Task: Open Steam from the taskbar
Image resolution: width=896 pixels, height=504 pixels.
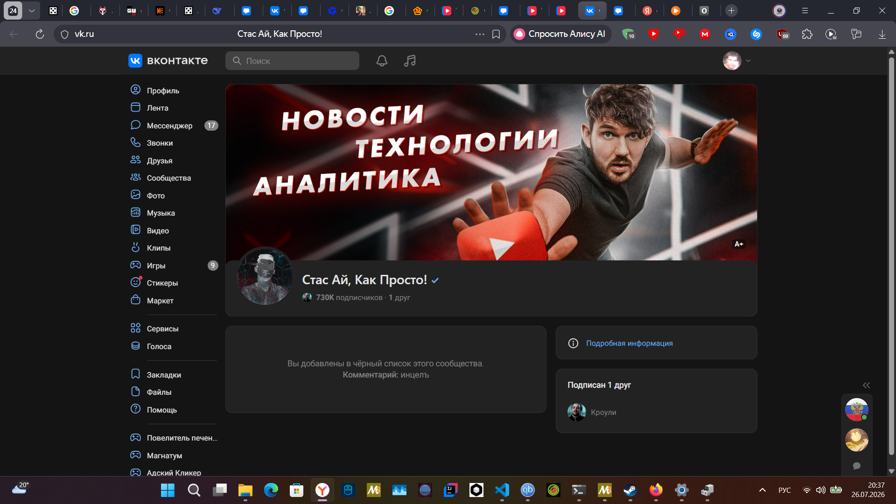Action: pos(630,490)
